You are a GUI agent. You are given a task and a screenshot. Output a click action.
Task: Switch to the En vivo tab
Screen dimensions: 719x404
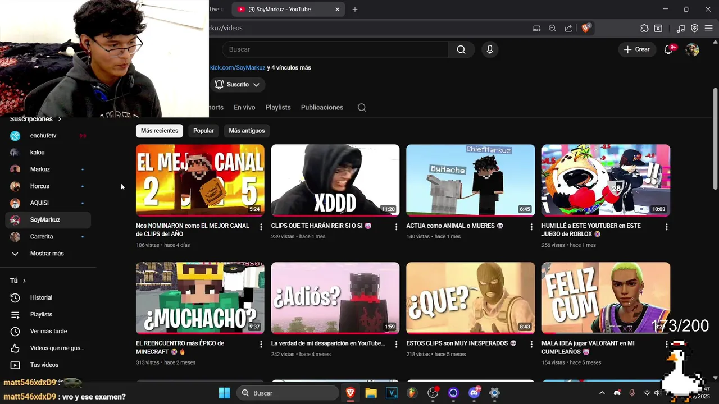tap(244, 108)
